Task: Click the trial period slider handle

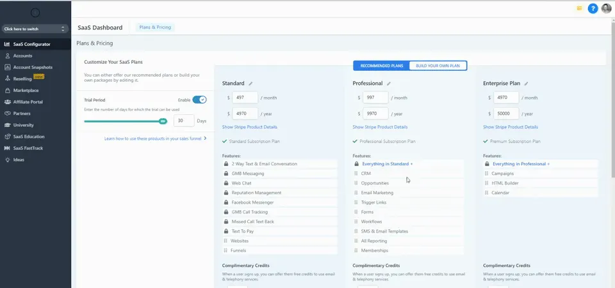Action: pos(163,121)
